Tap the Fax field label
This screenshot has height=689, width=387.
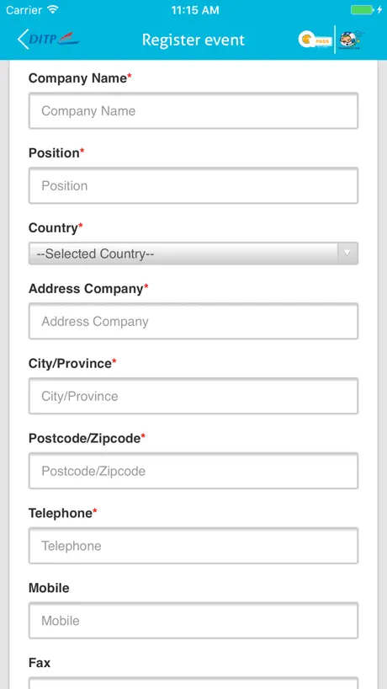tap(40, 663)
